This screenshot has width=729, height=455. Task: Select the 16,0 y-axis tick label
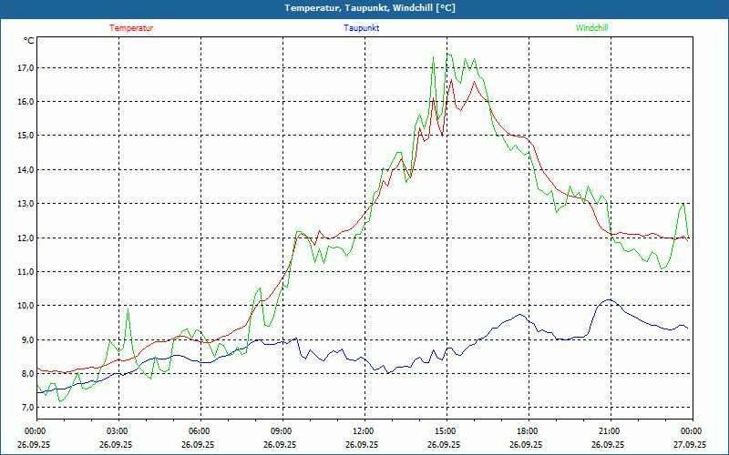(26, 101)
